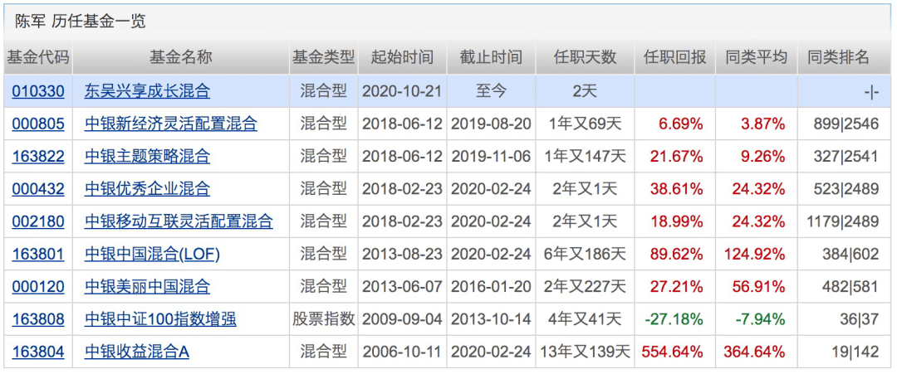The width and height of the screenshot is (897, 374).
Task: Select the peer average 364.64%
Action: pyautogui.click(x=754, y=352)
